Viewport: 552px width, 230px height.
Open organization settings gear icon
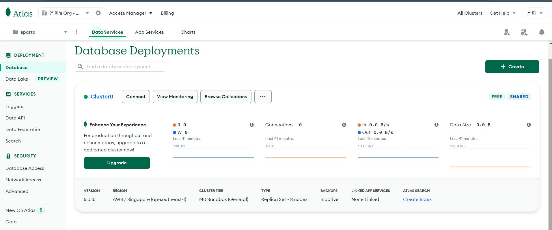98,13
